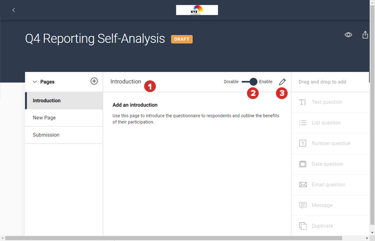This screenshot has height=241, width=375.
Task: Open the Submission page
Action: (63, 135)
